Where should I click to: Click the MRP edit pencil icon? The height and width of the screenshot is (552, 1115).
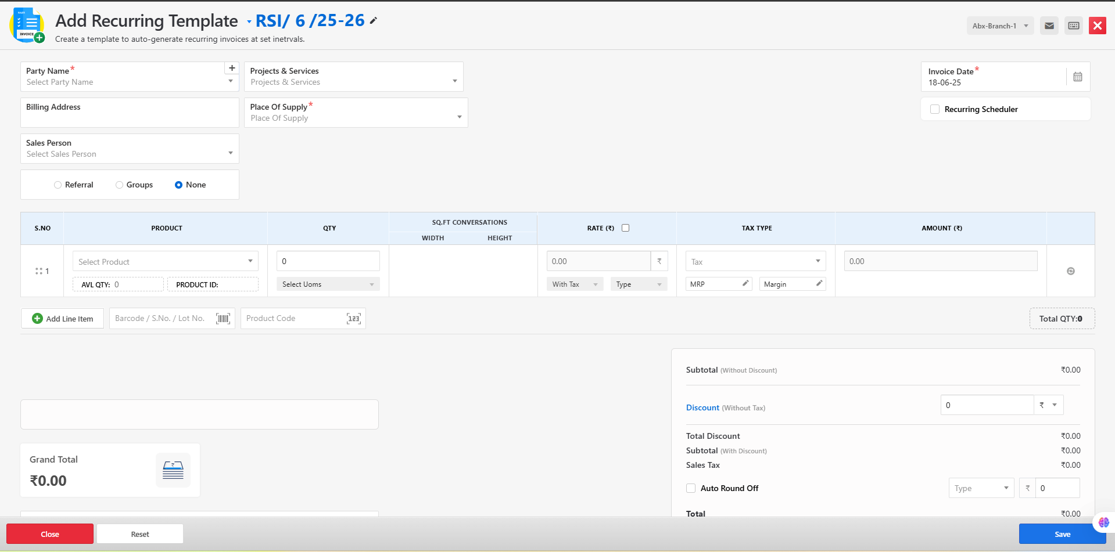tap(745, 283)
